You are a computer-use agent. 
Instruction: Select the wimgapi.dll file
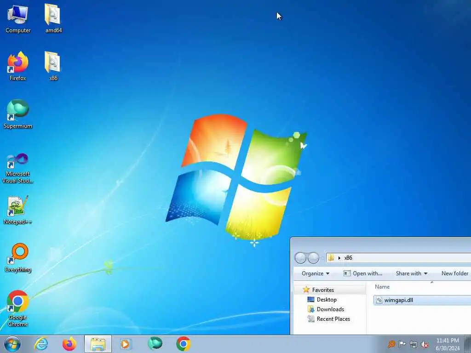pyautogui.click(x=422, y=300)
